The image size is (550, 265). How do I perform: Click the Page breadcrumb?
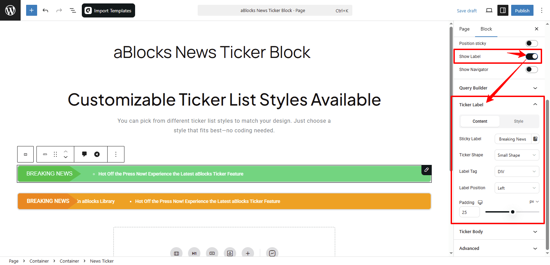14,261
